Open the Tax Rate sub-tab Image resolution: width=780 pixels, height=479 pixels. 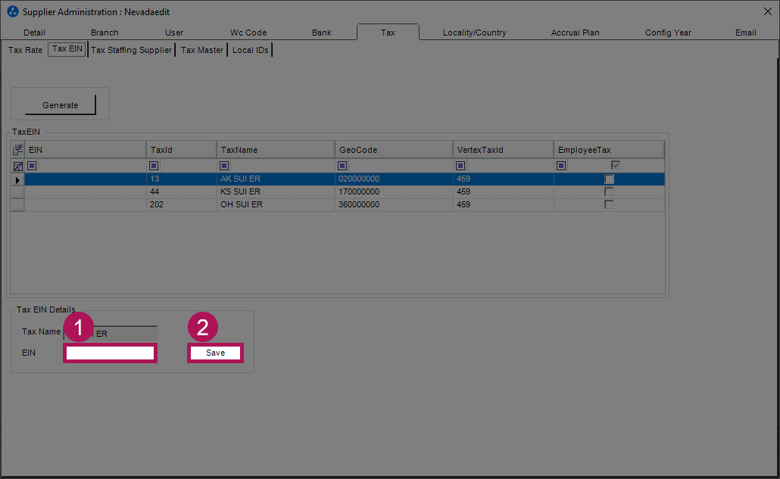(x=26, y=50)
